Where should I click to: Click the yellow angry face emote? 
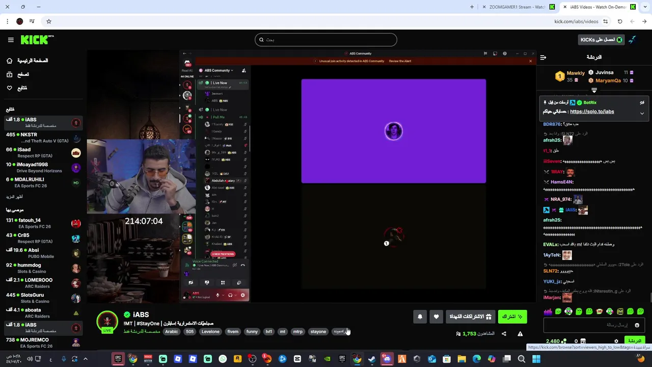[x=620, y=311]
